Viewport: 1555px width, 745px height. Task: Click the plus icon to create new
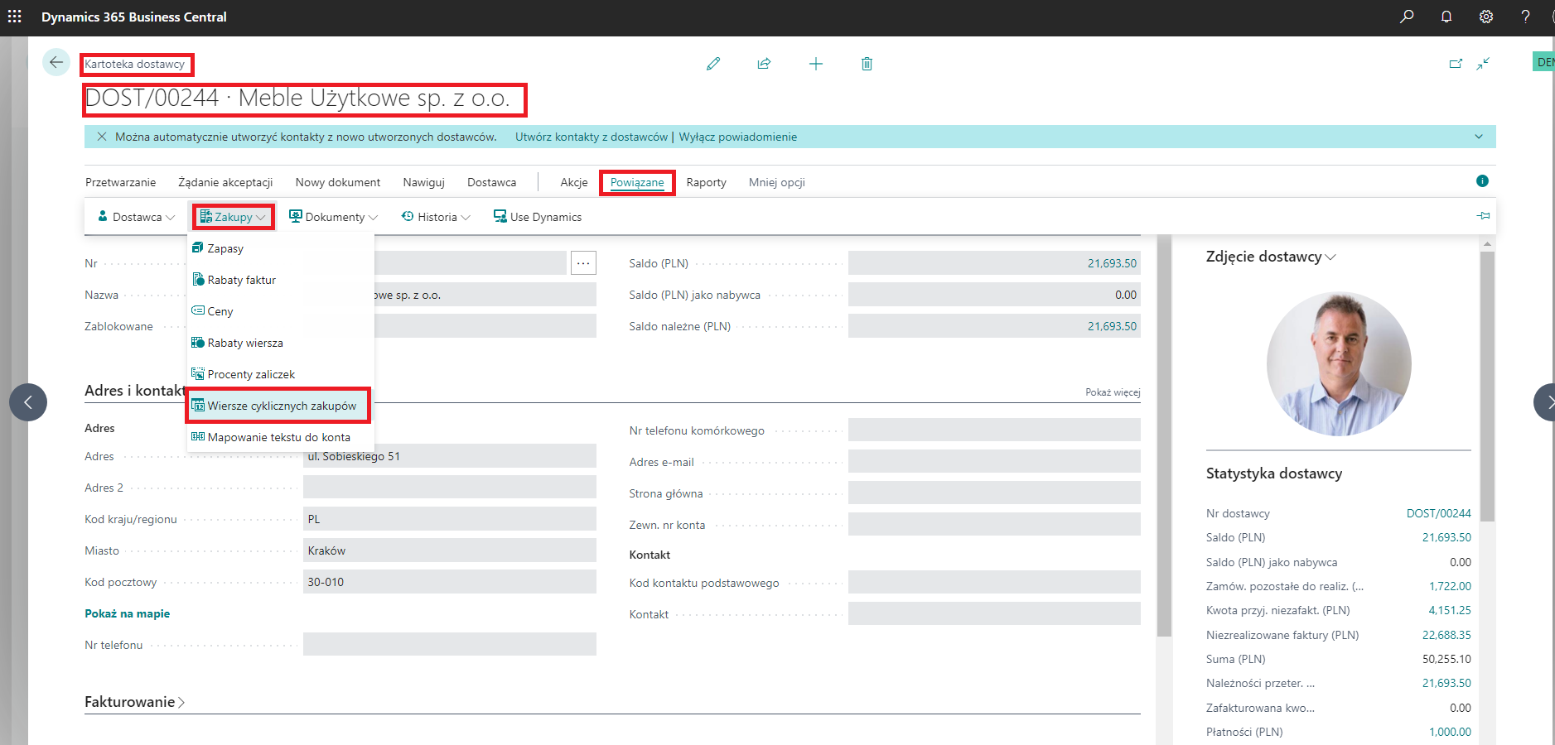coord(816,64)
